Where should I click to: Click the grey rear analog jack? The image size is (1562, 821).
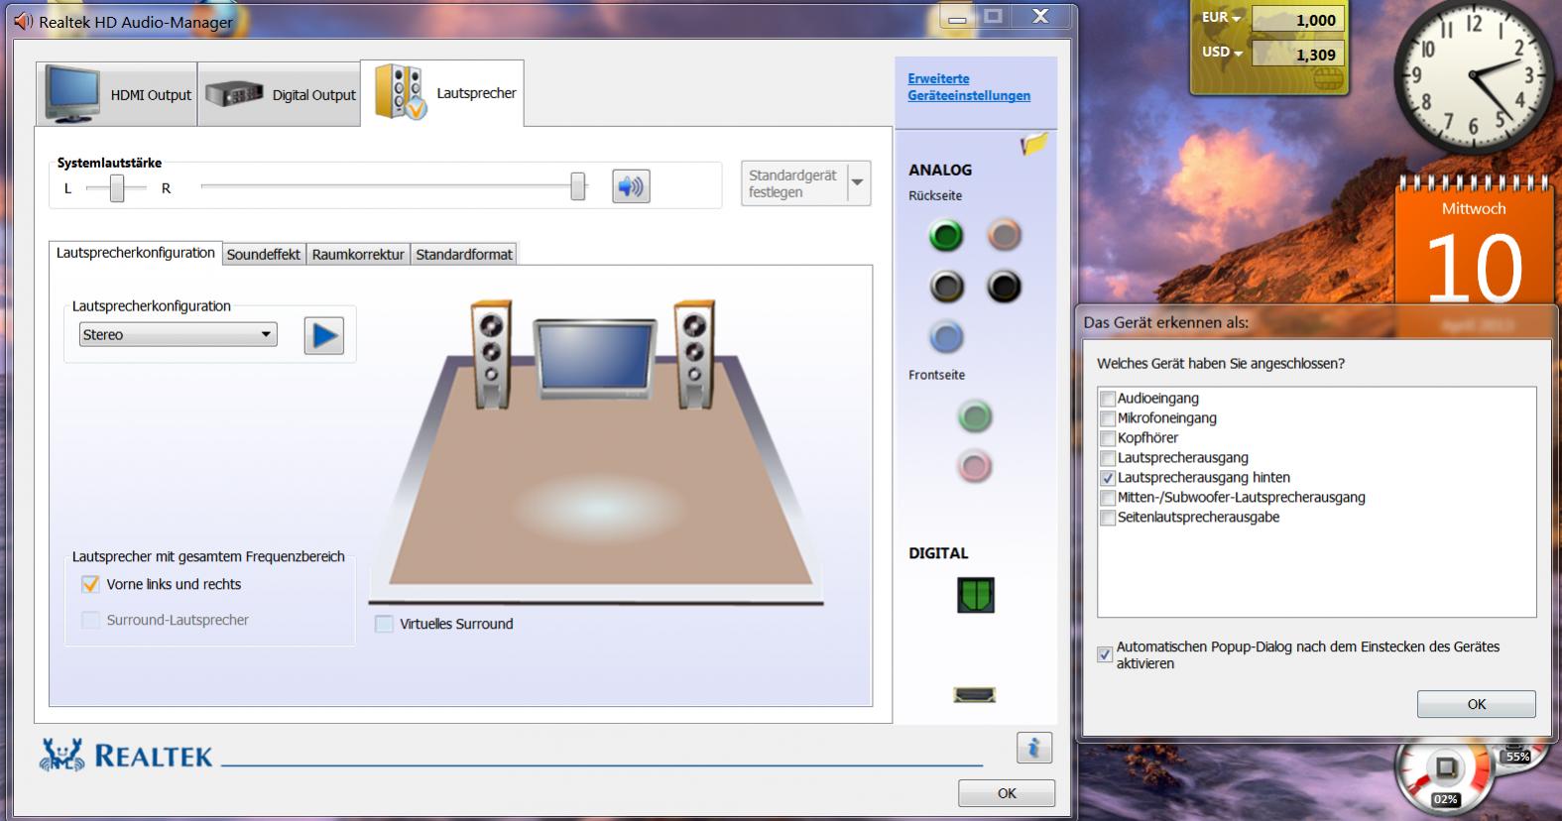946,287
